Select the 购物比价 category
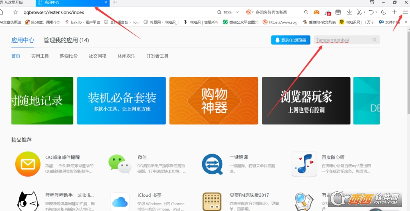The height and width of the screenshot is (211, 410). pos(69,56)
